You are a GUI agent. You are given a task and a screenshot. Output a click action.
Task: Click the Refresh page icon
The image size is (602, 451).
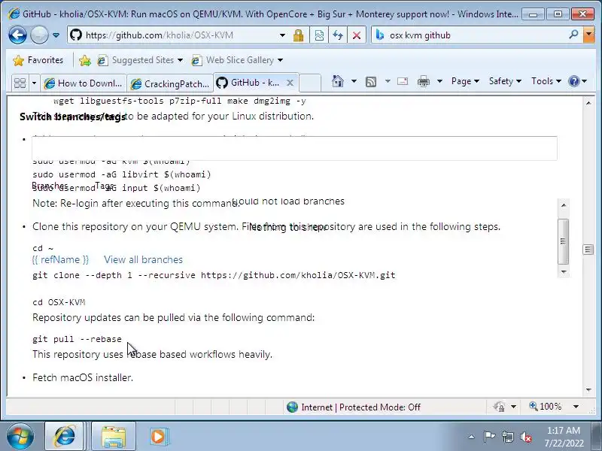click(338, 35)
